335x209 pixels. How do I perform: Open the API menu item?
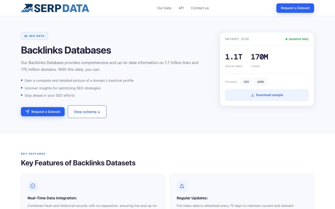point(181,8)
